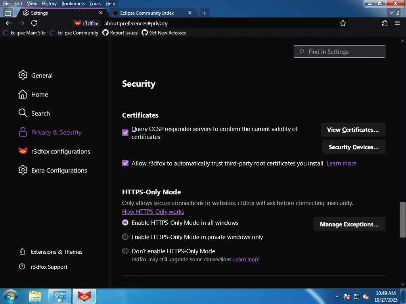
Task: Open Learn more link about upgrading connections
Action: (x=246, y=260)
